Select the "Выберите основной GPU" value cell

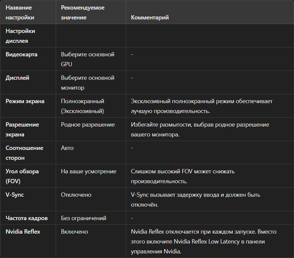pyautogui.click(x=87, y=59)
